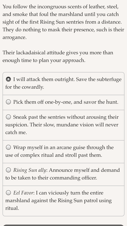Pick the 'Wrap myself in an arcane guise' radio
Viewport: 127px width, 226px height.
pyautogui.click(x=8, y=147)
